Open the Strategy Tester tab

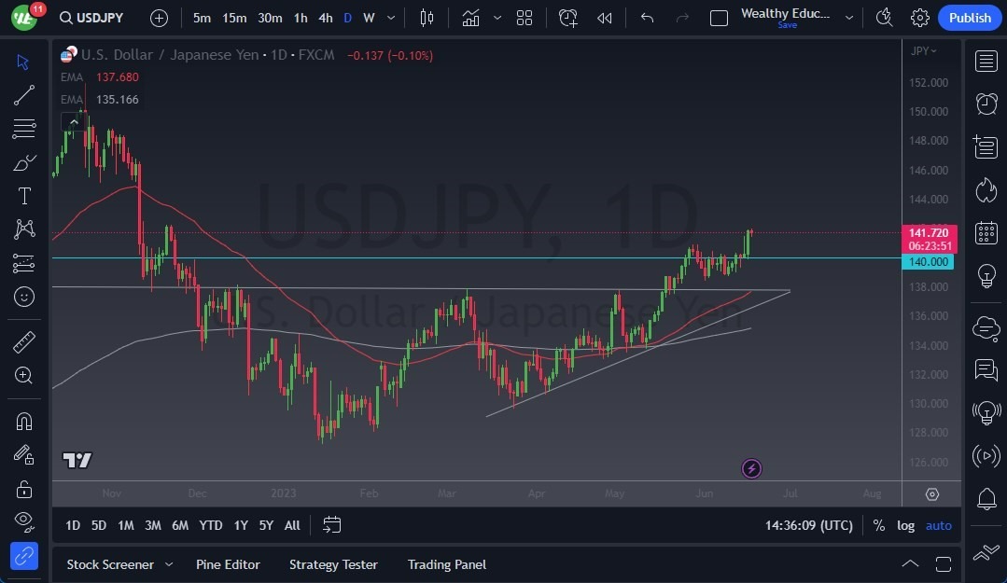click(333, 564)
